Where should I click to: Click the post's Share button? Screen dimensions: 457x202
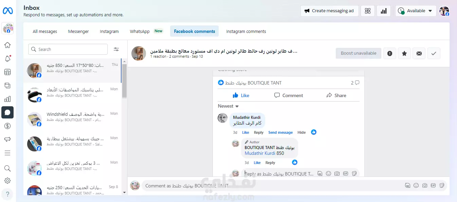[336, 95]
